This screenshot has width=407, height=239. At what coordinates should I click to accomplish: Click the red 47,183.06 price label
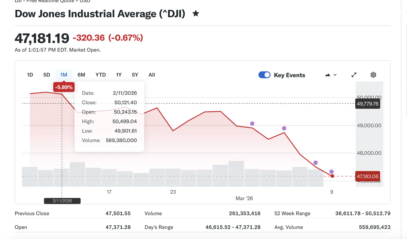(368, 176)
